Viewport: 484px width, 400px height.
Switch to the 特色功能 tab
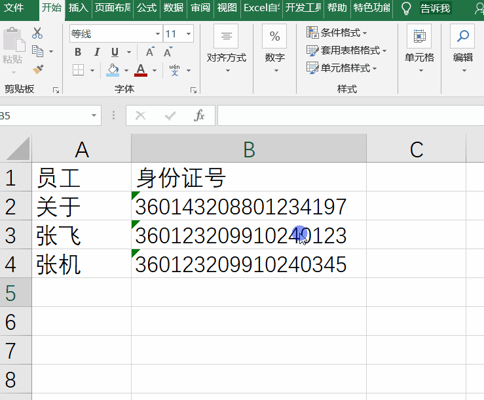[x=372, y=7]
